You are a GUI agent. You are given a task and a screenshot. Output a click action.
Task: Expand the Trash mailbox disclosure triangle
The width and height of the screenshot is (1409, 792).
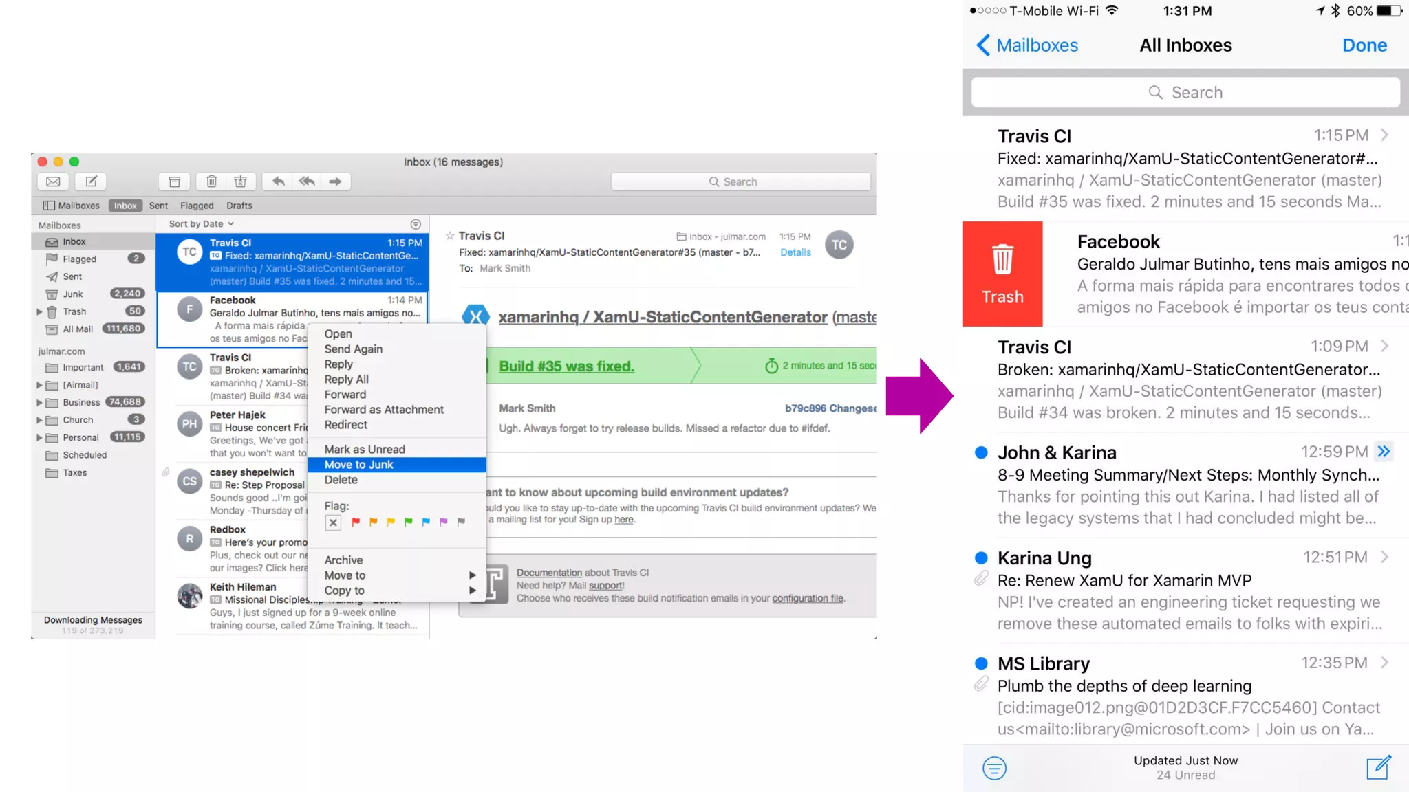coord(39,311)
